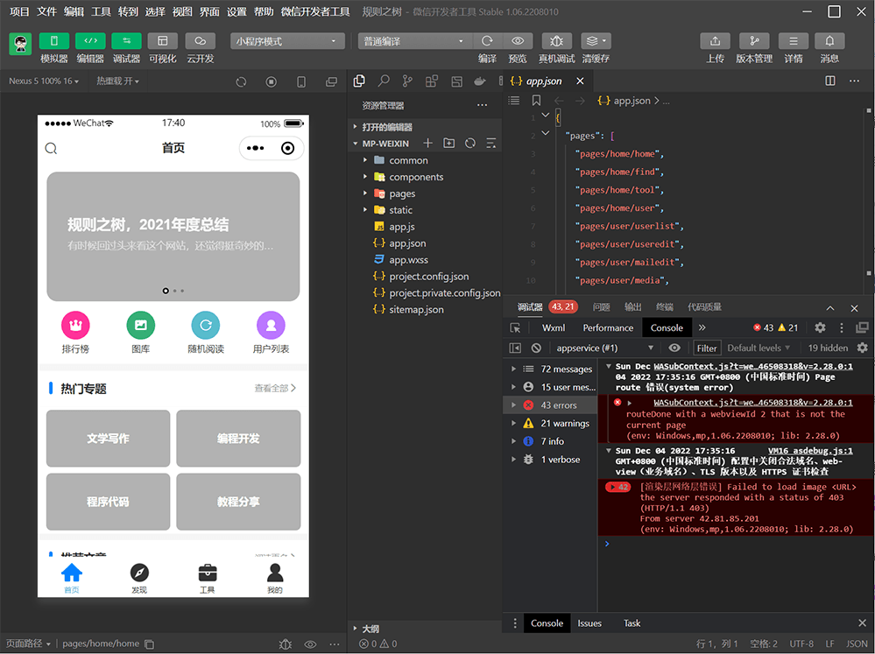Switch to the Performance tab

point(608,327)
